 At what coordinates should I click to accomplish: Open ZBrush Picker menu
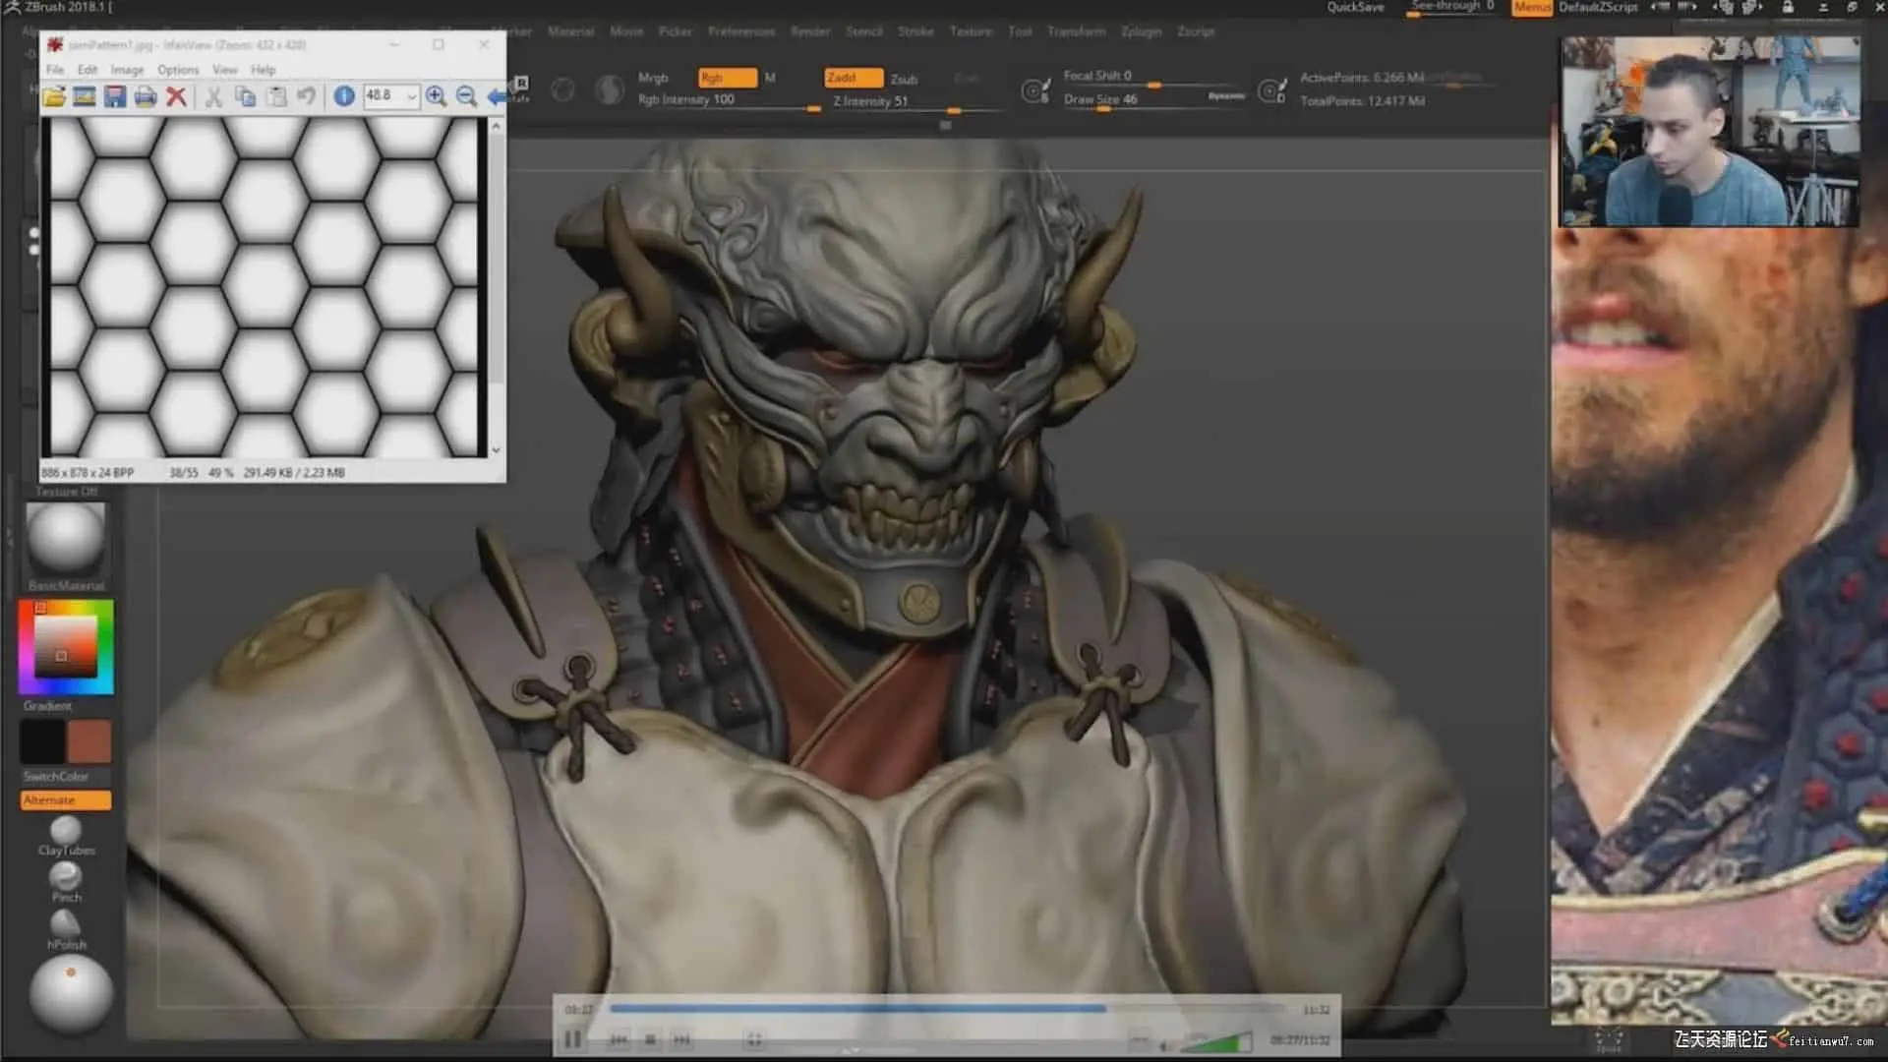(676, 31)
